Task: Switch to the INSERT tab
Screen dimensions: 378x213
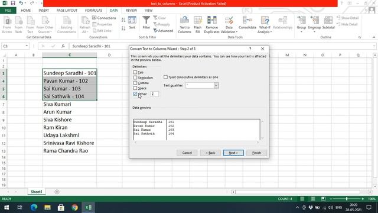Action: pyautogui.click(x=44, y=11)
